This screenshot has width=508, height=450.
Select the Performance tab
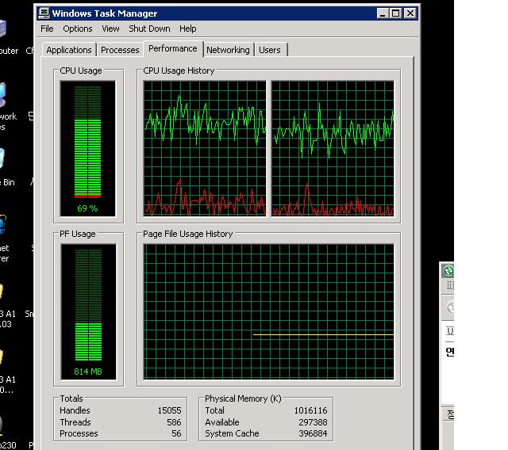click(x=173, y=49)
